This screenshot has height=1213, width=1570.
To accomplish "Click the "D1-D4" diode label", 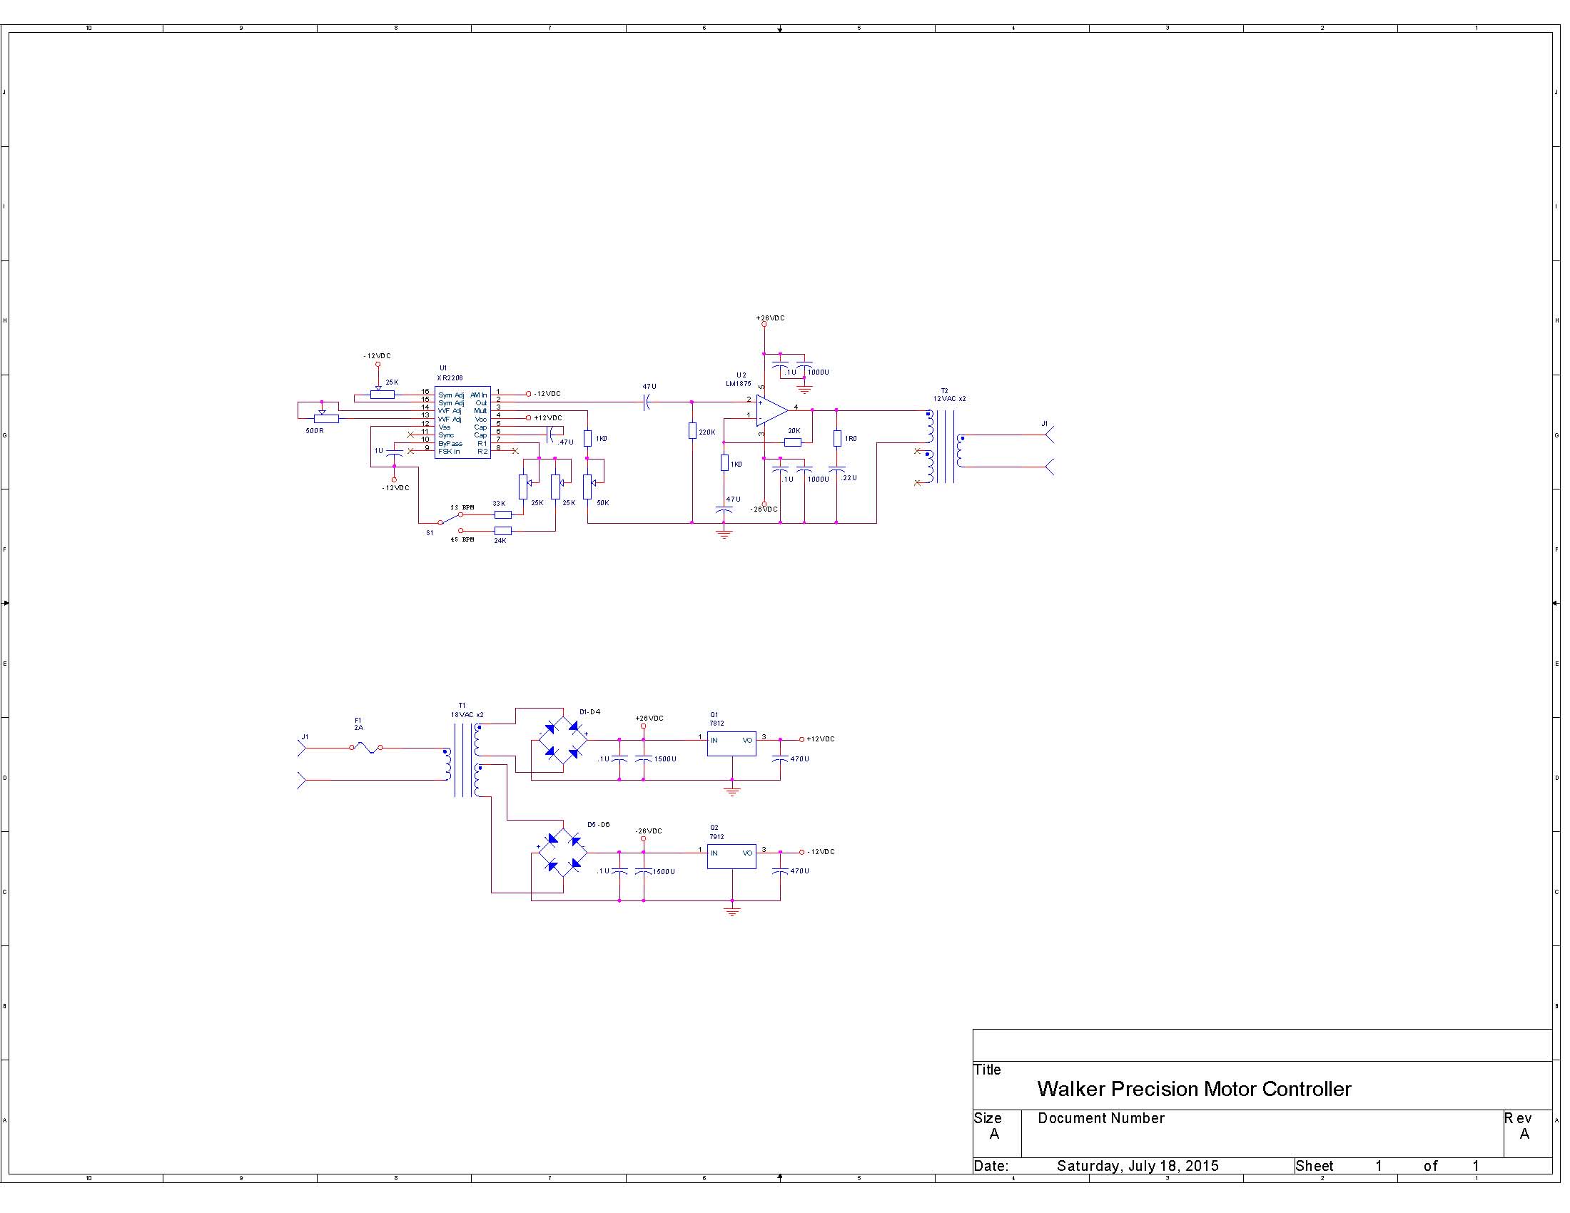I will (589, 712).
